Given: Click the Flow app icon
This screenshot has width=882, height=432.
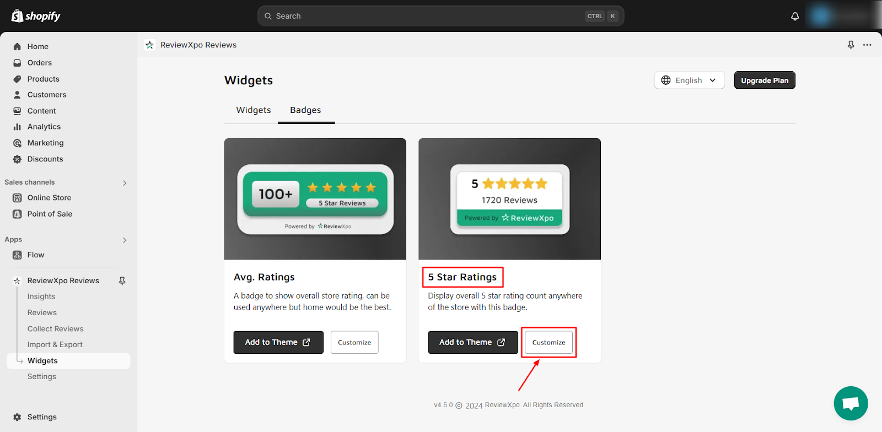Looking at the screenshot, I should pyautogui.click(x=17, y=255).
